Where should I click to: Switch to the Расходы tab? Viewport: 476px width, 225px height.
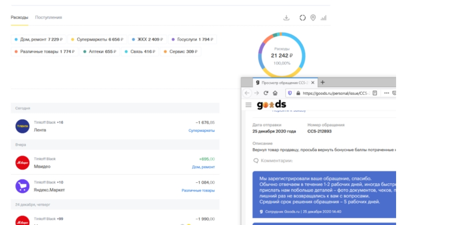[x=19, y=17]
